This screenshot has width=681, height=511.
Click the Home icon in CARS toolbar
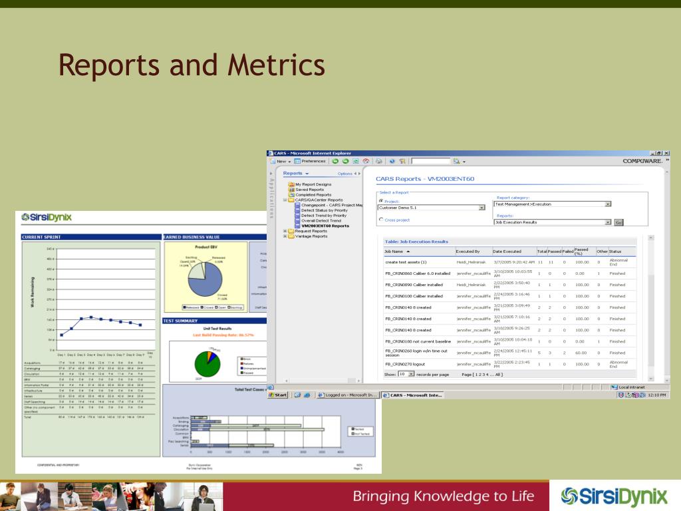click(366, 161)
